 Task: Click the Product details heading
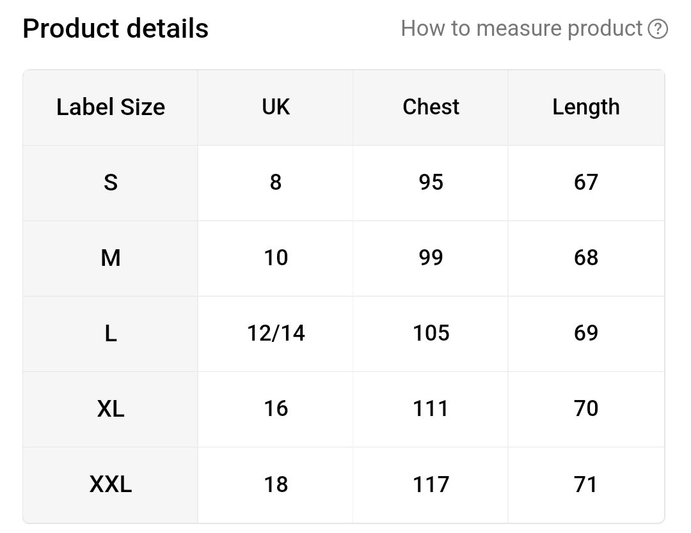pos(115,29)
